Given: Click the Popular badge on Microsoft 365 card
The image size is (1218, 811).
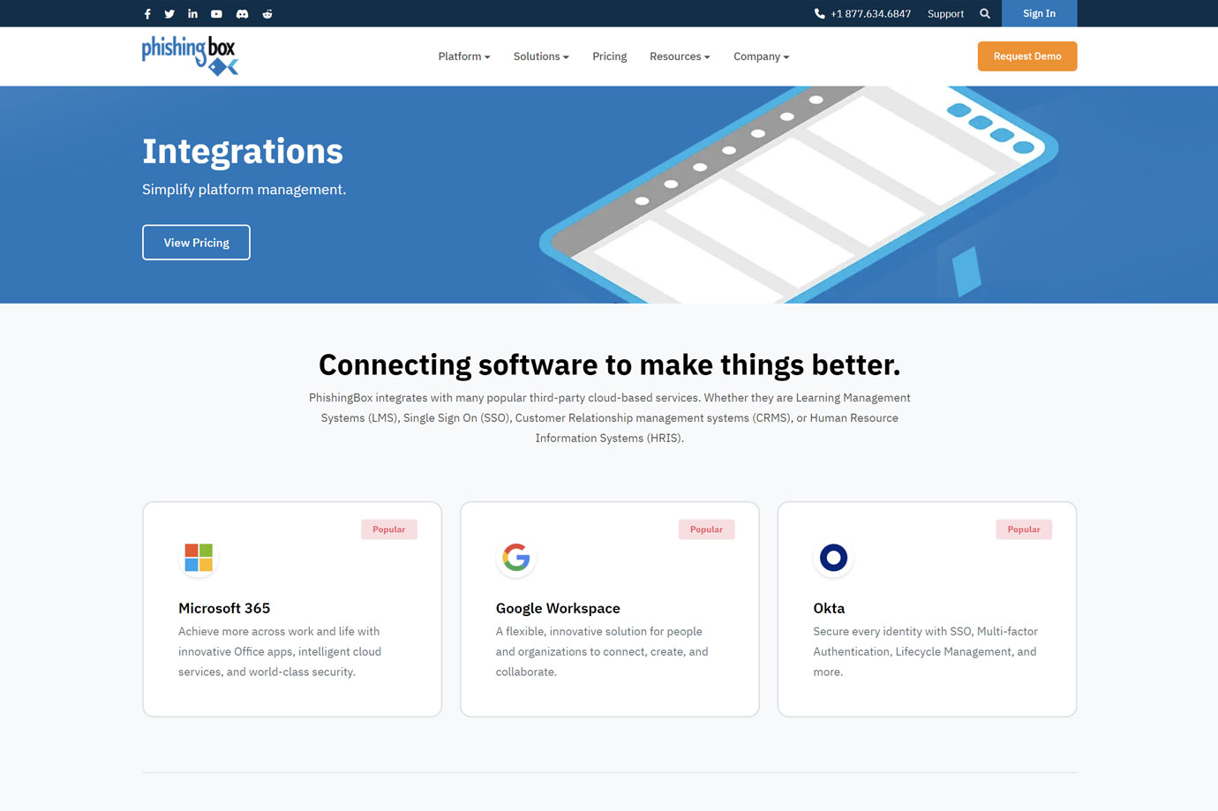Looking at the screenshot, I should pyautogui.click(x=389, y=529).
